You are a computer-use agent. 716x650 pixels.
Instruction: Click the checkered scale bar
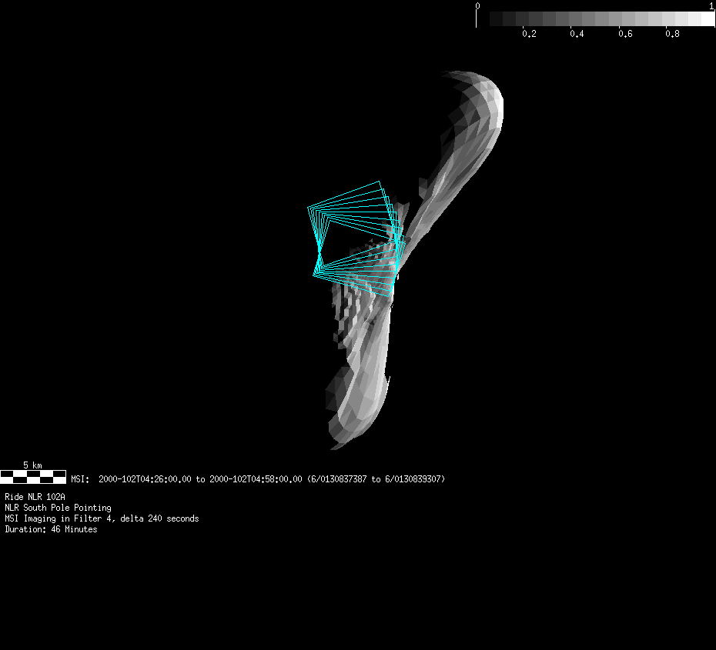point(33,477)
